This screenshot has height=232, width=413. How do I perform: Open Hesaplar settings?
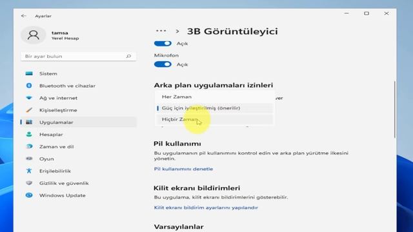pyautogui.click(x=79, y=134)
